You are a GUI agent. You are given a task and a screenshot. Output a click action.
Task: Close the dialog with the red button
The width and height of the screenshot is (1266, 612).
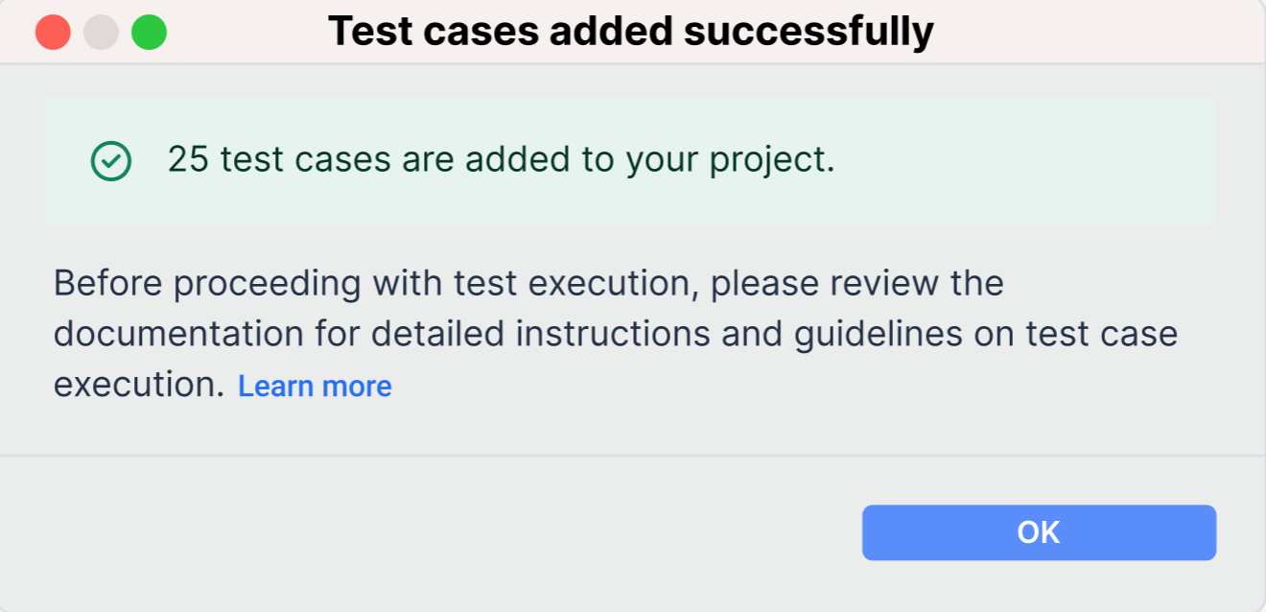53,33
